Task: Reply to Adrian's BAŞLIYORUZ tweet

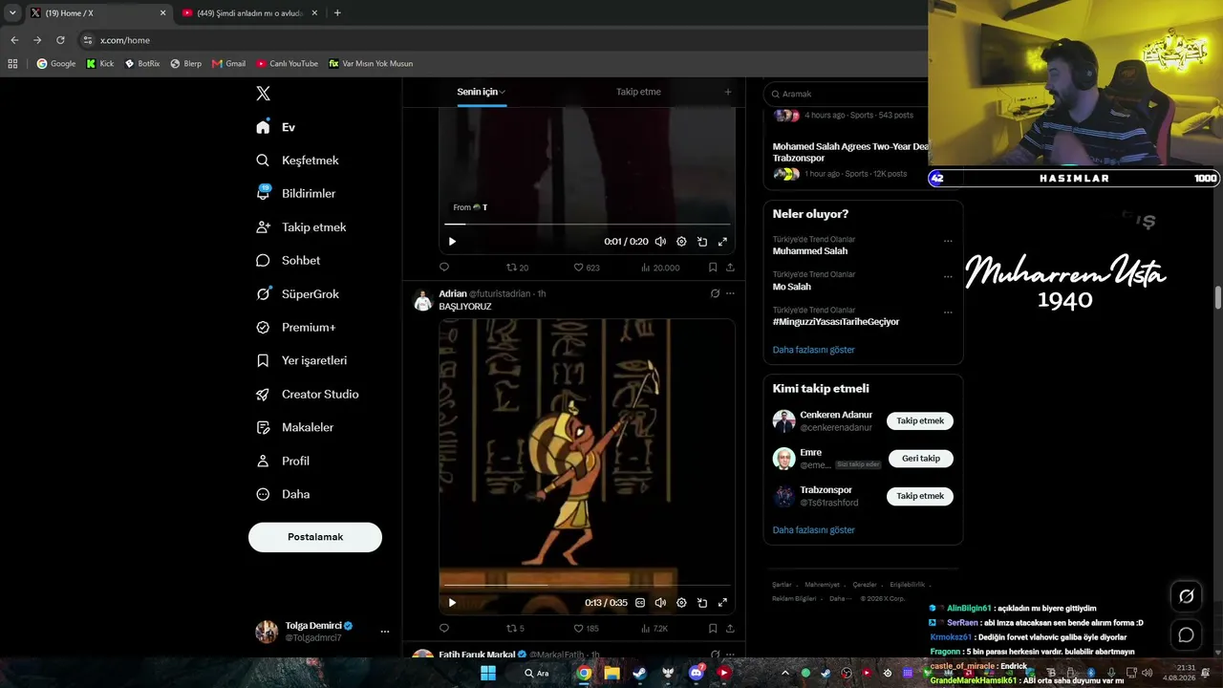Action: (444, 629)
